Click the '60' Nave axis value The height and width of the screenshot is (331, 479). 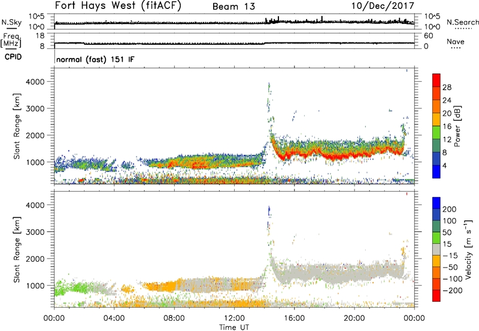[428, 36]
